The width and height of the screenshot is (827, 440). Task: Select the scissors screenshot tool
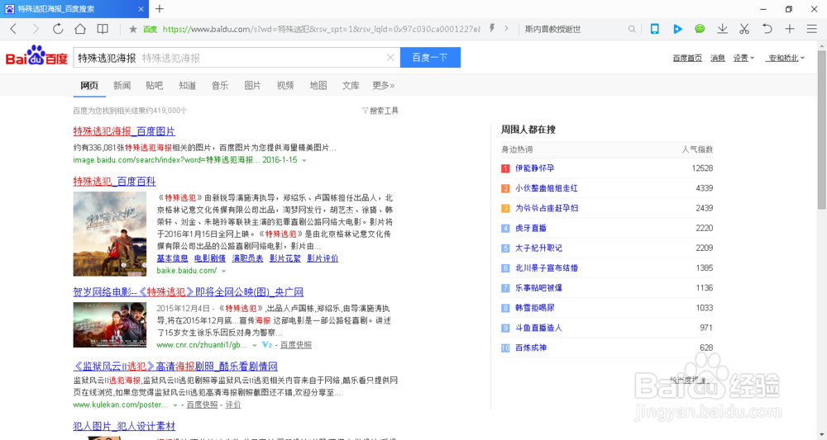pyautogui.click(x=744, y=29)
